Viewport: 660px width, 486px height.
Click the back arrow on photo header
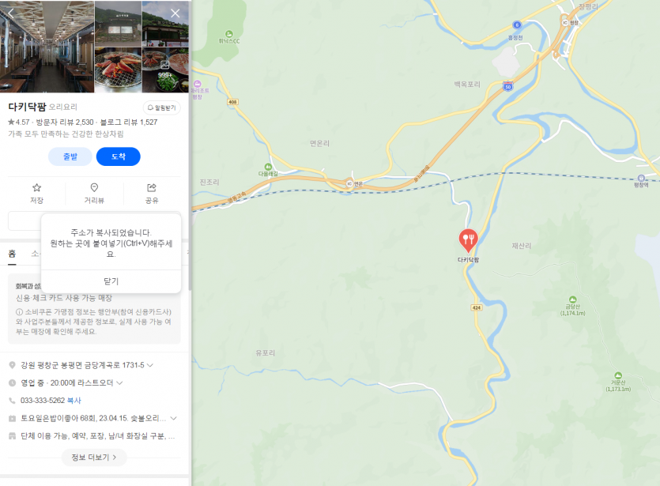coord(11,13)
